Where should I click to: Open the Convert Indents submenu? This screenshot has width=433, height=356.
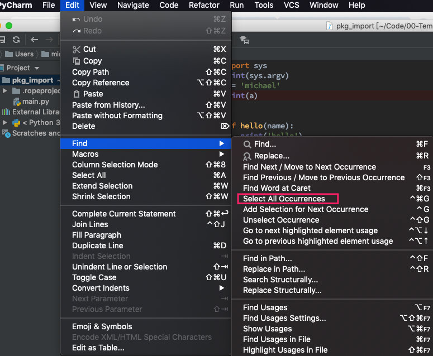146,288
